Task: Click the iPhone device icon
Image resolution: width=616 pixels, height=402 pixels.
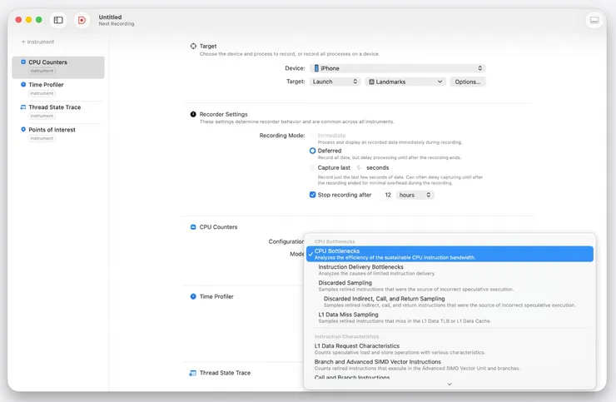Action: coord(316,68)
